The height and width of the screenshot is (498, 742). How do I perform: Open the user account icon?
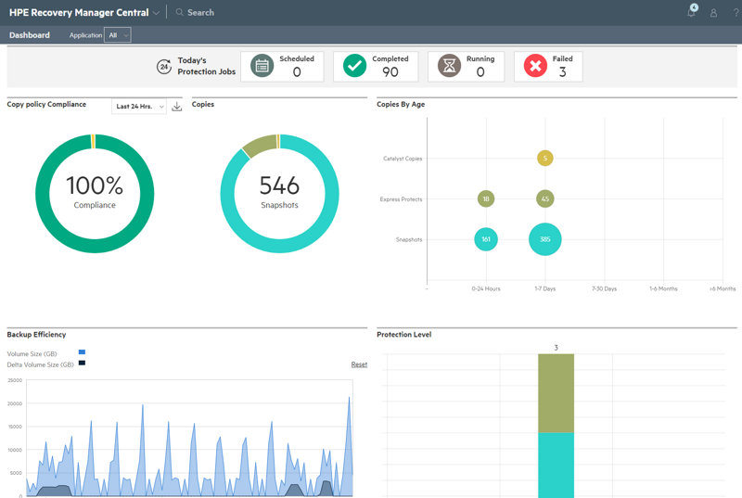[x=713, y=13]
